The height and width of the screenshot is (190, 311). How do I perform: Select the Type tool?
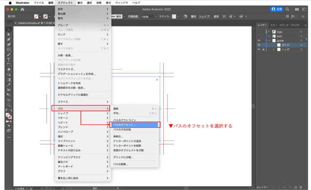point(9,59)
